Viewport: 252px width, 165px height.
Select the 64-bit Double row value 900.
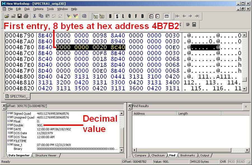click(40, 125)
